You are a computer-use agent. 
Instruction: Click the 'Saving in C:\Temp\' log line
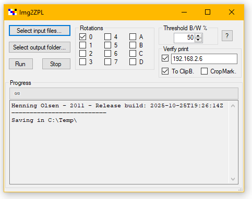point(44,120)
